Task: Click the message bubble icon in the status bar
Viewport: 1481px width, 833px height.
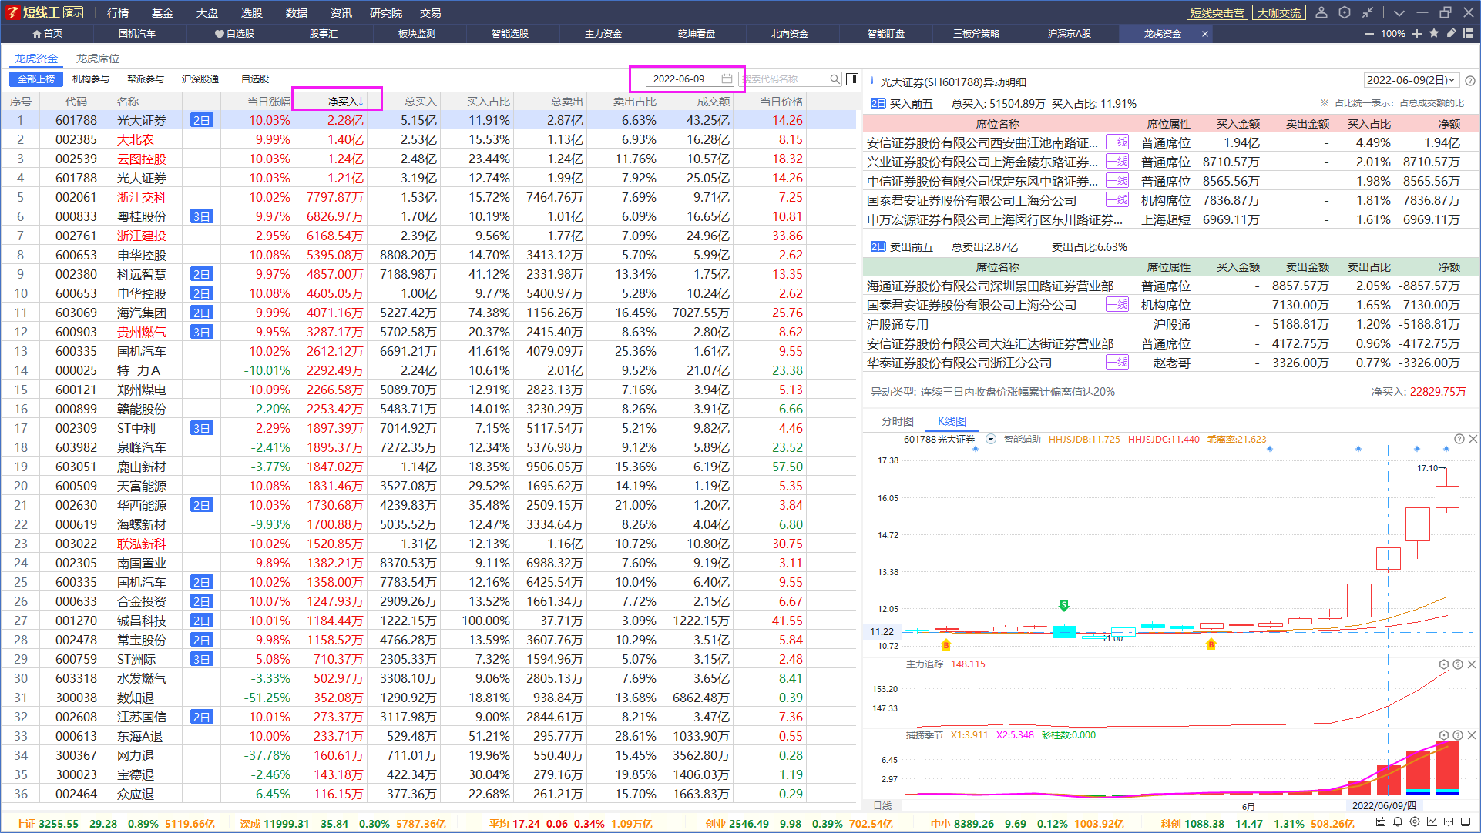Action: coord(1449,822)
